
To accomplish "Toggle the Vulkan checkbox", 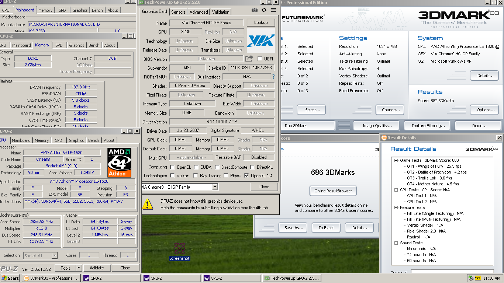I will pos(172,176).
